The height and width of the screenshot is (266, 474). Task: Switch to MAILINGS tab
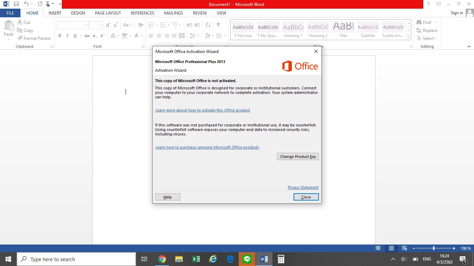click(173, 13)
